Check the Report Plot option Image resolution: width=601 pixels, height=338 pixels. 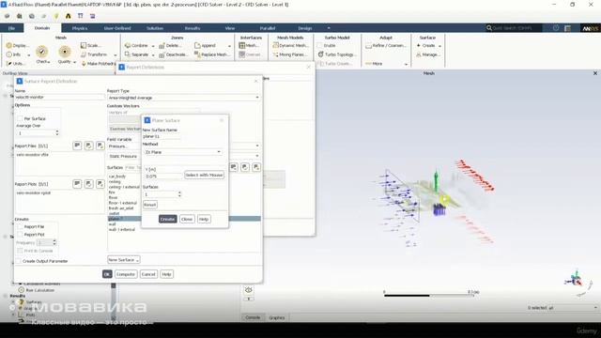pos(20,234)
